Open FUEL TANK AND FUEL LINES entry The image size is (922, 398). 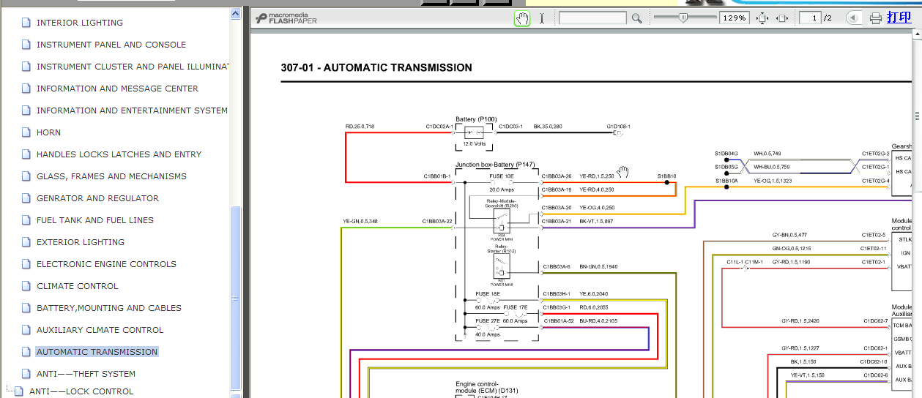[95, 220]
